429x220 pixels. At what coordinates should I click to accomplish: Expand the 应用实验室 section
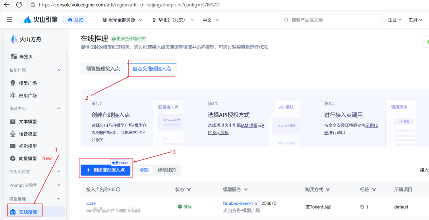[58, 172]
